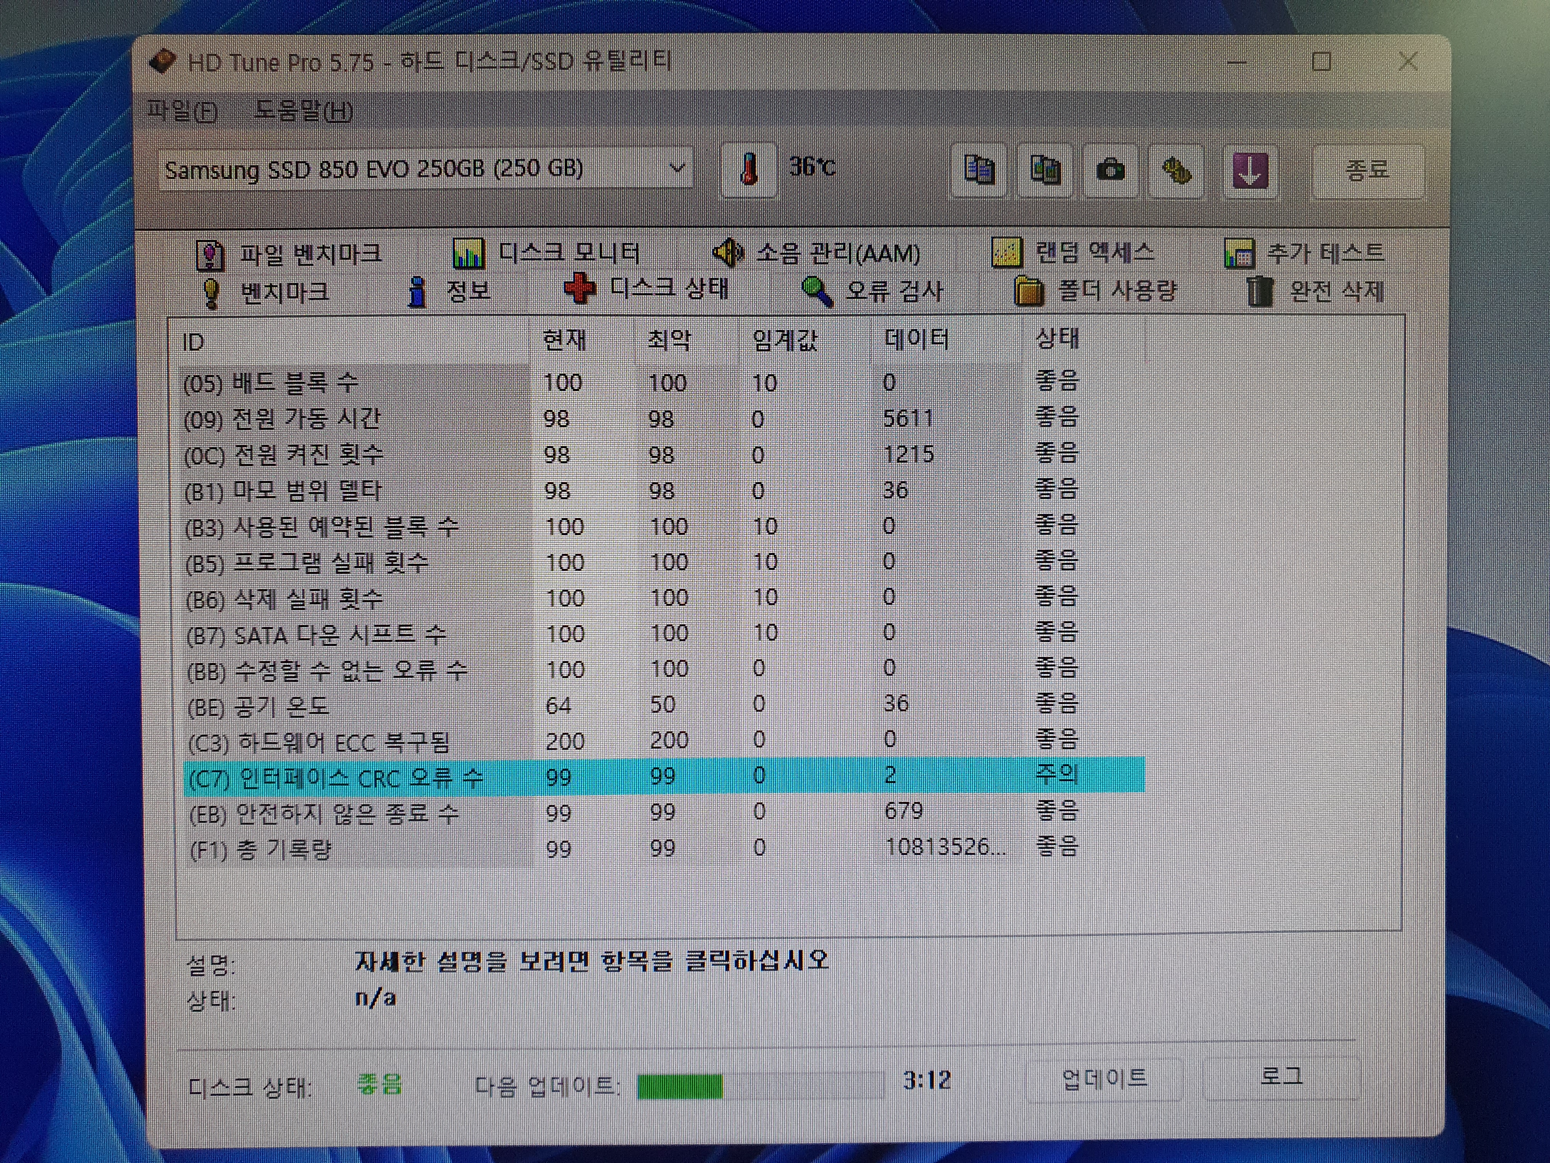Click the 파일 벤치마크 tab icon

click(x=210, y=255)
